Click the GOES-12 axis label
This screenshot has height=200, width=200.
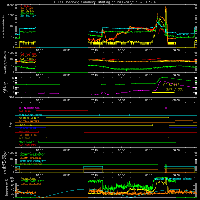[x=5, y=87]
